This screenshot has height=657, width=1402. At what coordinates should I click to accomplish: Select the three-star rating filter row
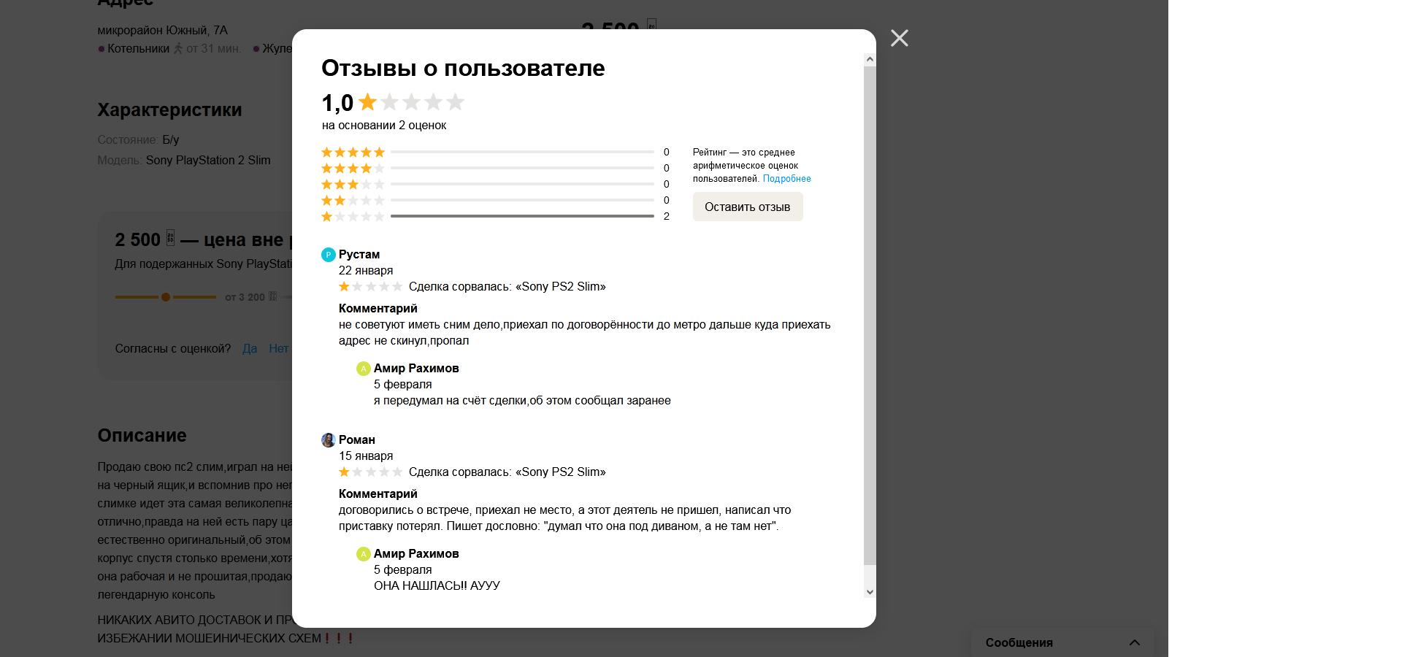pos(495,184)
